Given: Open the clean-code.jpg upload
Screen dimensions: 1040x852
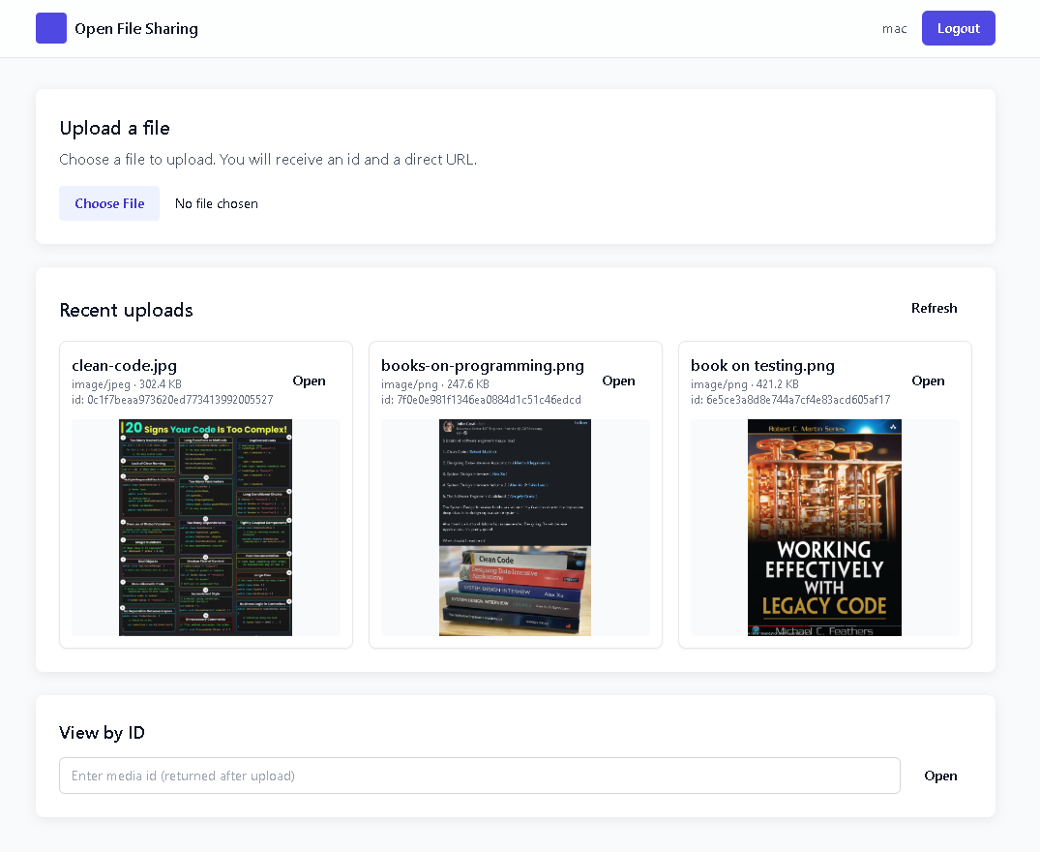Looking at the screenshot, I should coord(309,380).
